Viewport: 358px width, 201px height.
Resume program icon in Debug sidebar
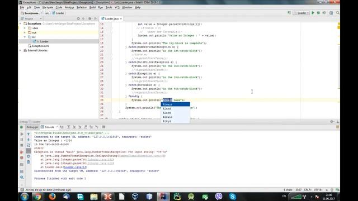pos(22,134)
